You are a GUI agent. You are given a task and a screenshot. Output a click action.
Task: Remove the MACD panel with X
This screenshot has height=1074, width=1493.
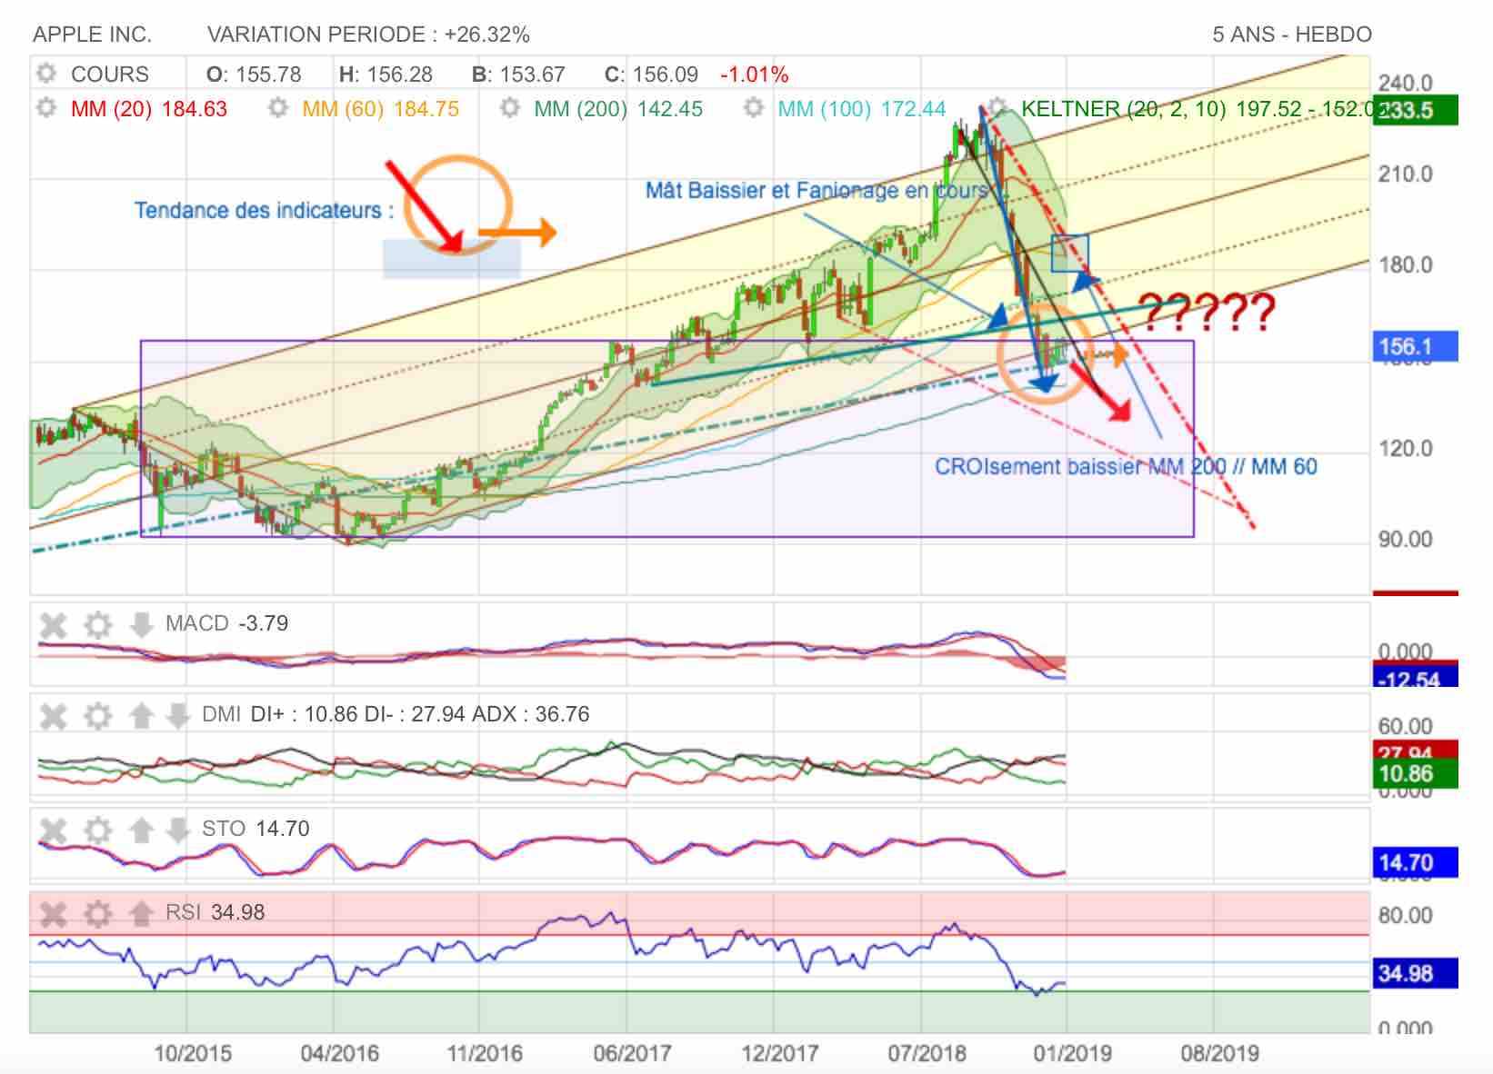pos(54,624)
